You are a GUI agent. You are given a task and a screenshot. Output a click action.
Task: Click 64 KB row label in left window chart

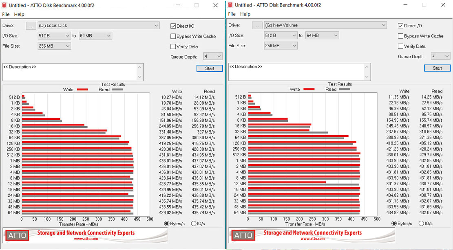coord(14,138)
